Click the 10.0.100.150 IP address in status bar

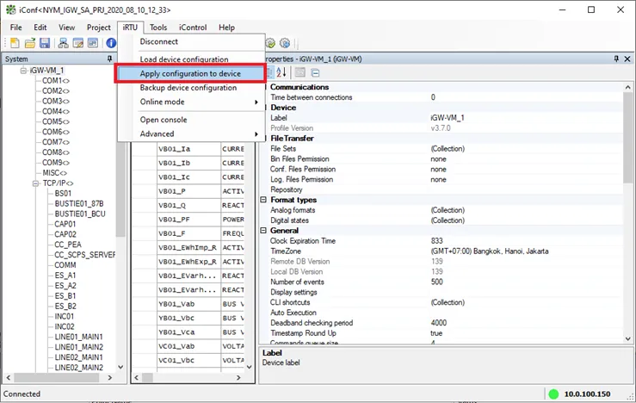point(587,394)
